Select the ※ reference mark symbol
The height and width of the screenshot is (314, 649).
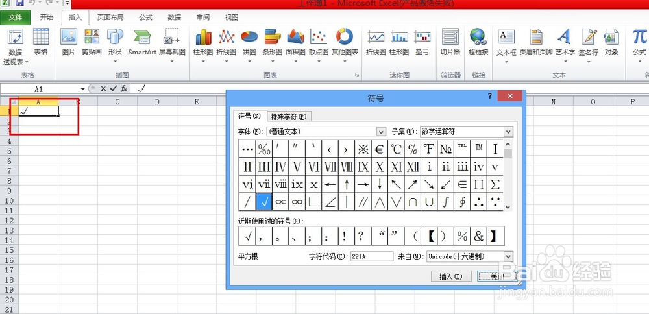tap(363, 149)
